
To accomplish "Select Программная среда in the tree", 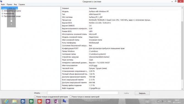I will tap(12, 16).
